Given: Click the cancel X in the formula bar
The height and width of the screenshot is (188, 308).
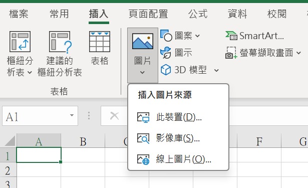Looking at the screenshot, I should pyautogui.click(x=114, y=116).
